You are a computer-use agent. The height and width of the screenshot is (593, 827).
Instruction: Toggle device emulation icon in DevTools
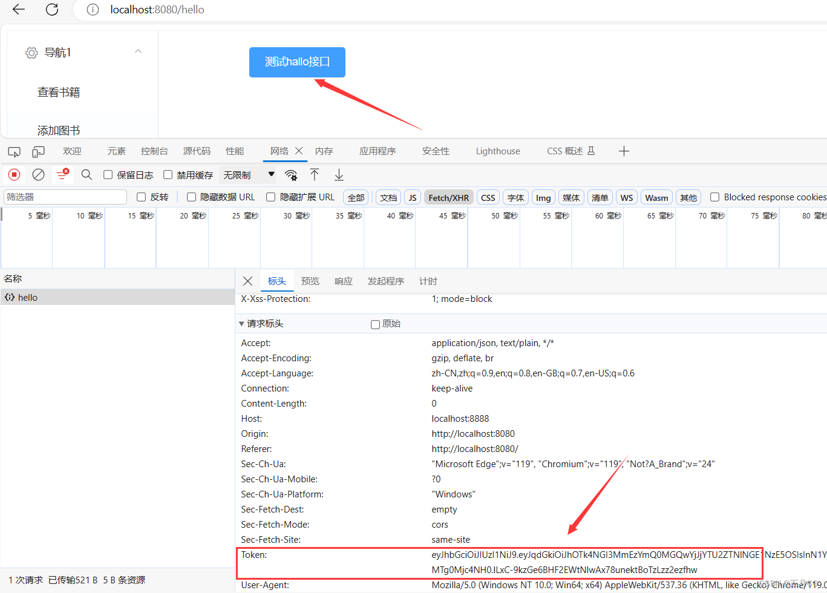click(39, 151)
